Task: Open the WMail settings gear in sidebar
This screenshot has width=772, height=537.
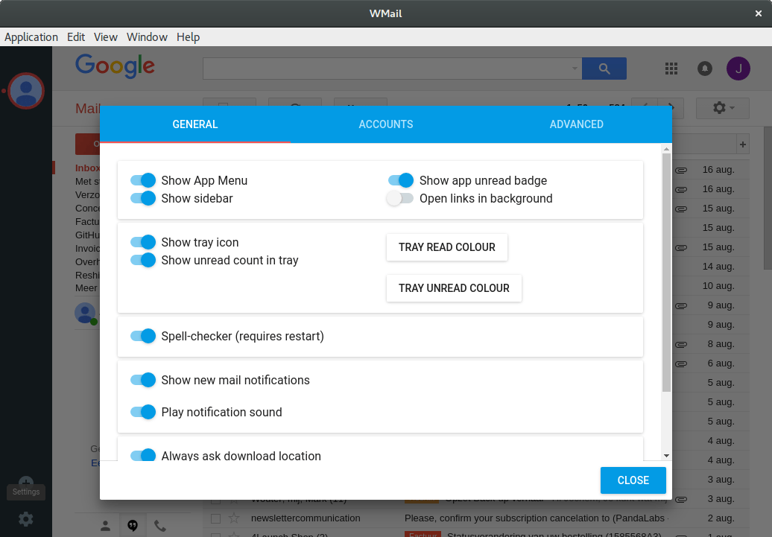Action: [x=26, y=519]
